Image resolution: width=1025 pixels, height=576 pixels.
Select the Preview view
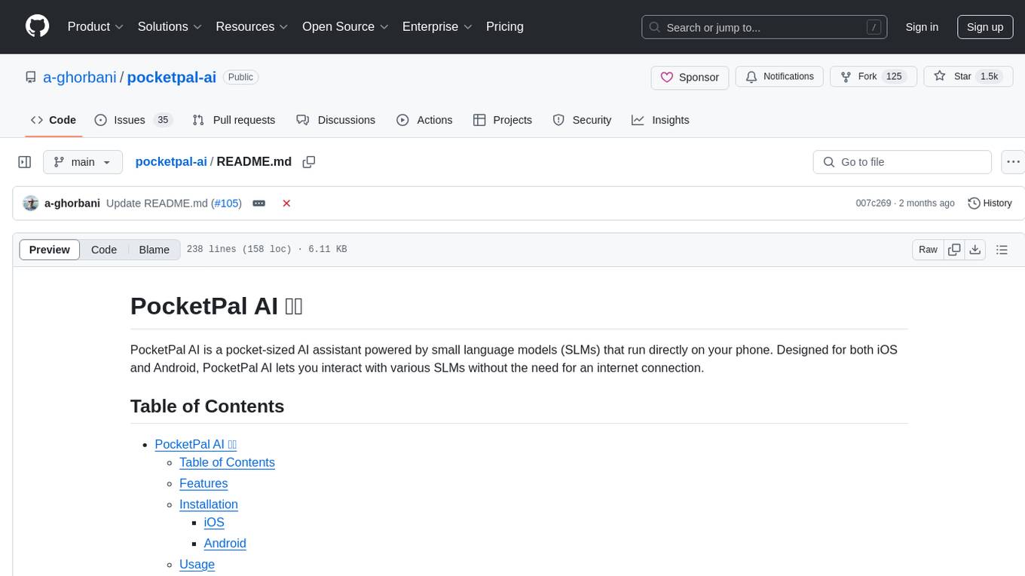(x=50, y=250)
